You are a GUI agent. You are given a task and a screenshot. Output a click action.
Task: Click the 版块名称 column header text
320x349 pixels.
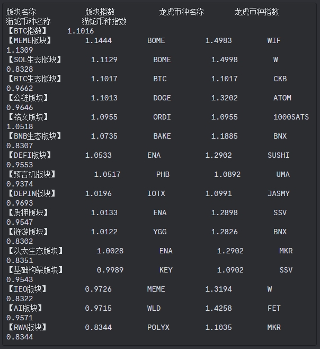(21, 12)
